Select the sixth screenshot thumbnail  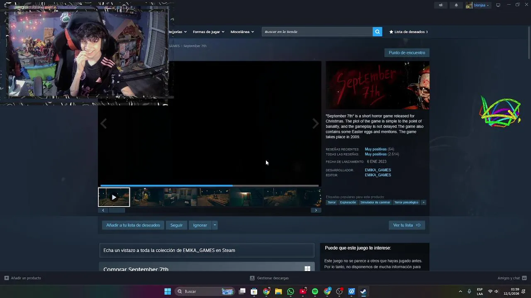point(280,197)
